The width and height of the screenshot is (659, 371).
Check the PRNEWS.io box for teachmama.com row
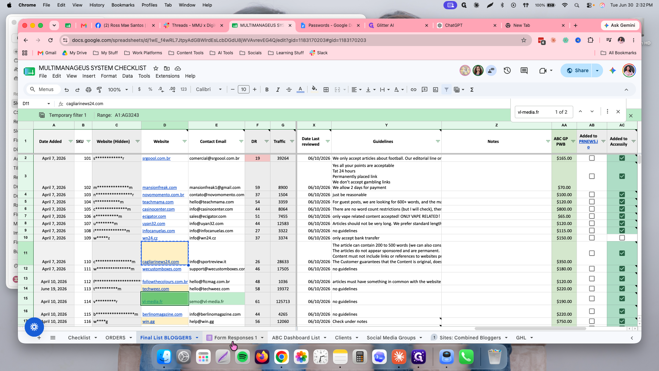pyautogui.click(x=592, y=202)
